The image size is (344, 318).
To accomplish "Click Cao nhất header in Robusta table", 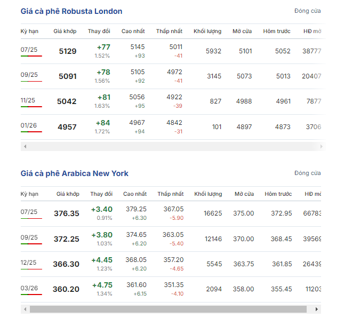I will [x=133, y=31].
